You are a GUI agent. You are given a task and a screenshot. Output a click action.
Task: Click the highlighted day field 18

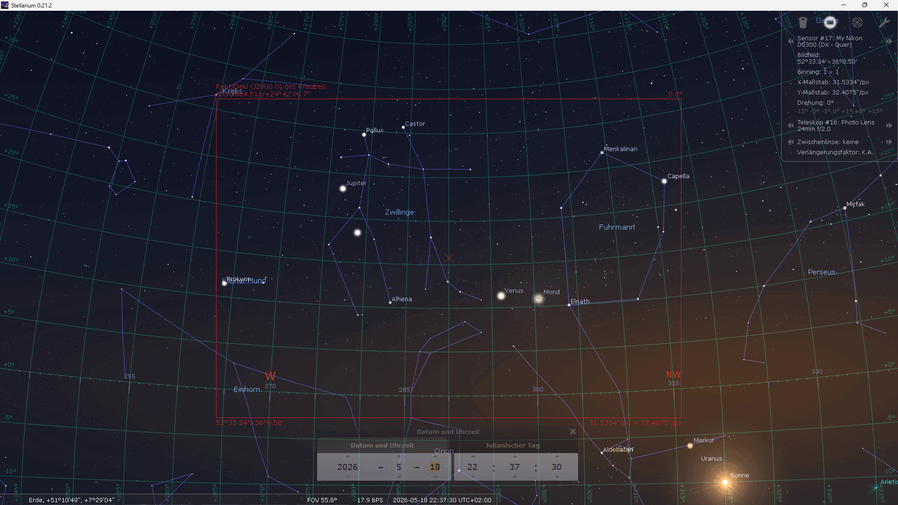[x=435, y=467]
